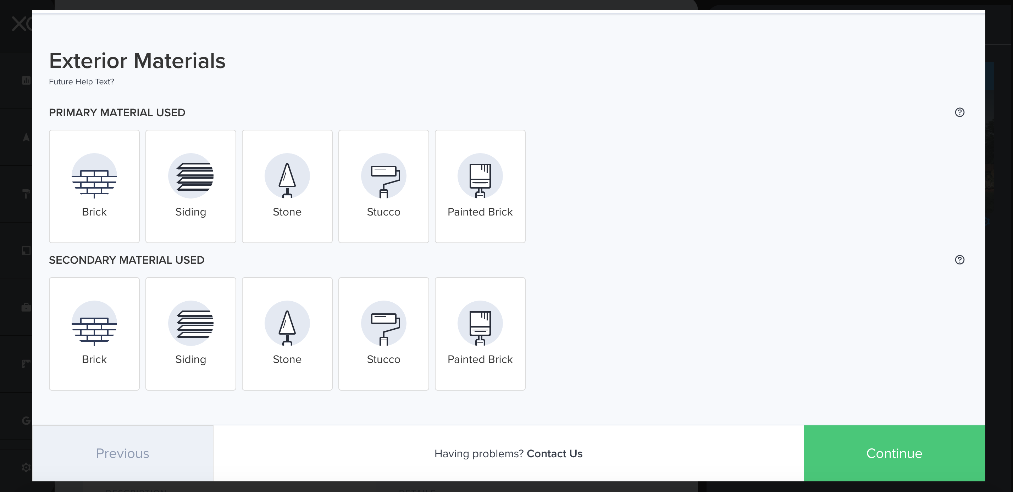The height and width of the screenshot is (492, 1013).
Task: Open the Contact Us link
Action: click(554, 453)
